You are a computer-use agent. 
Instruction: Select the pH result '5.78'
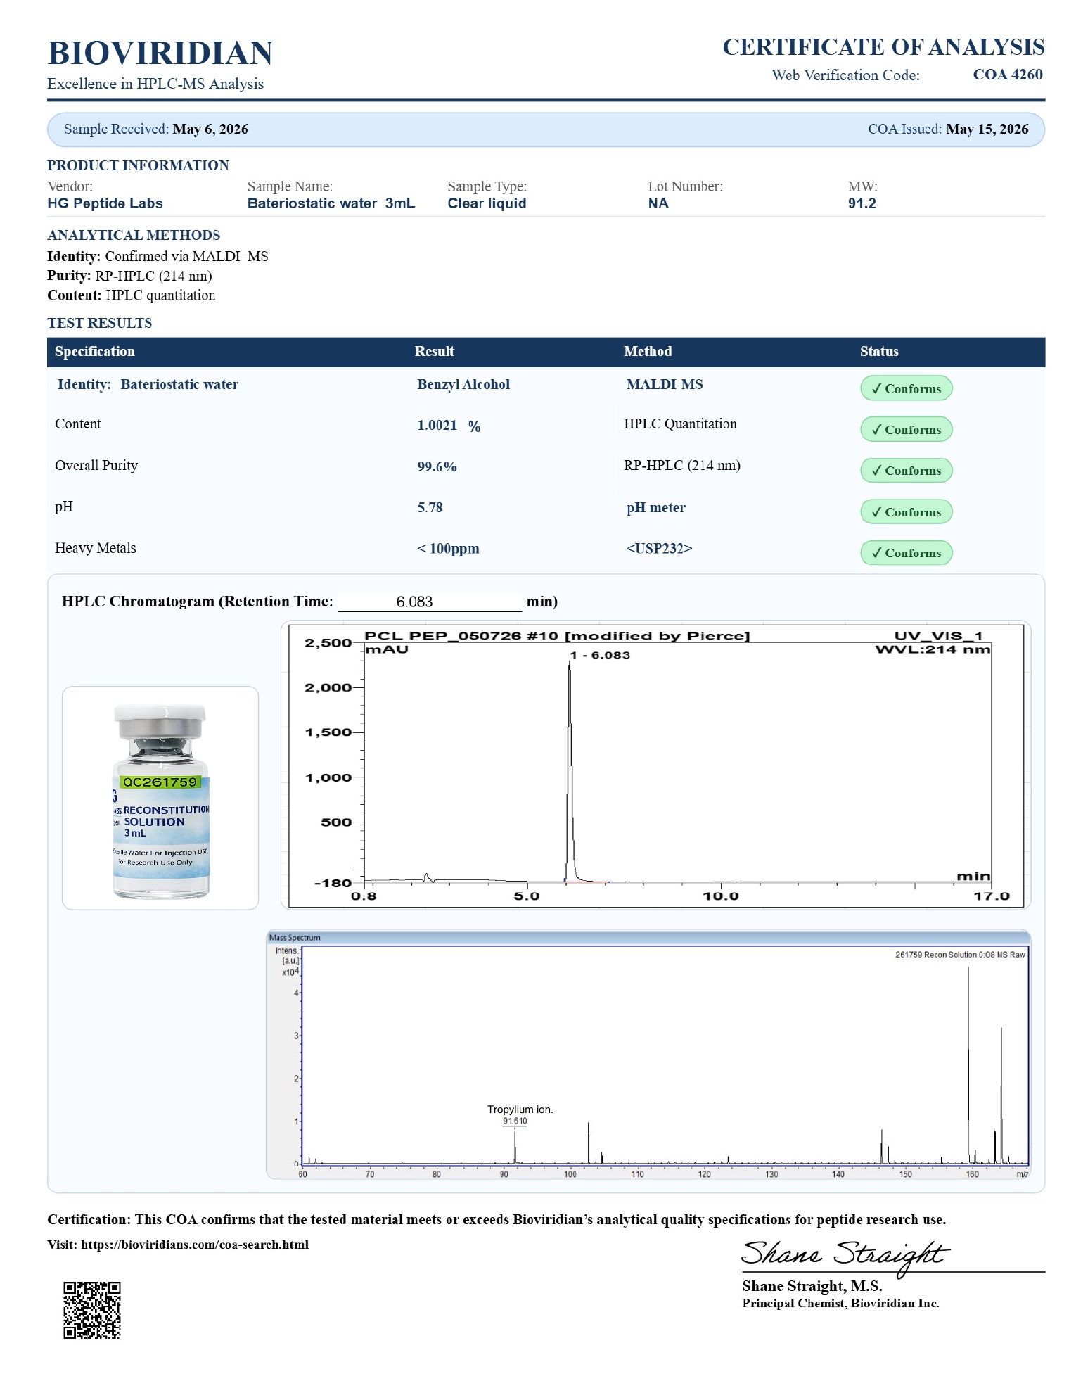[430, 507]
